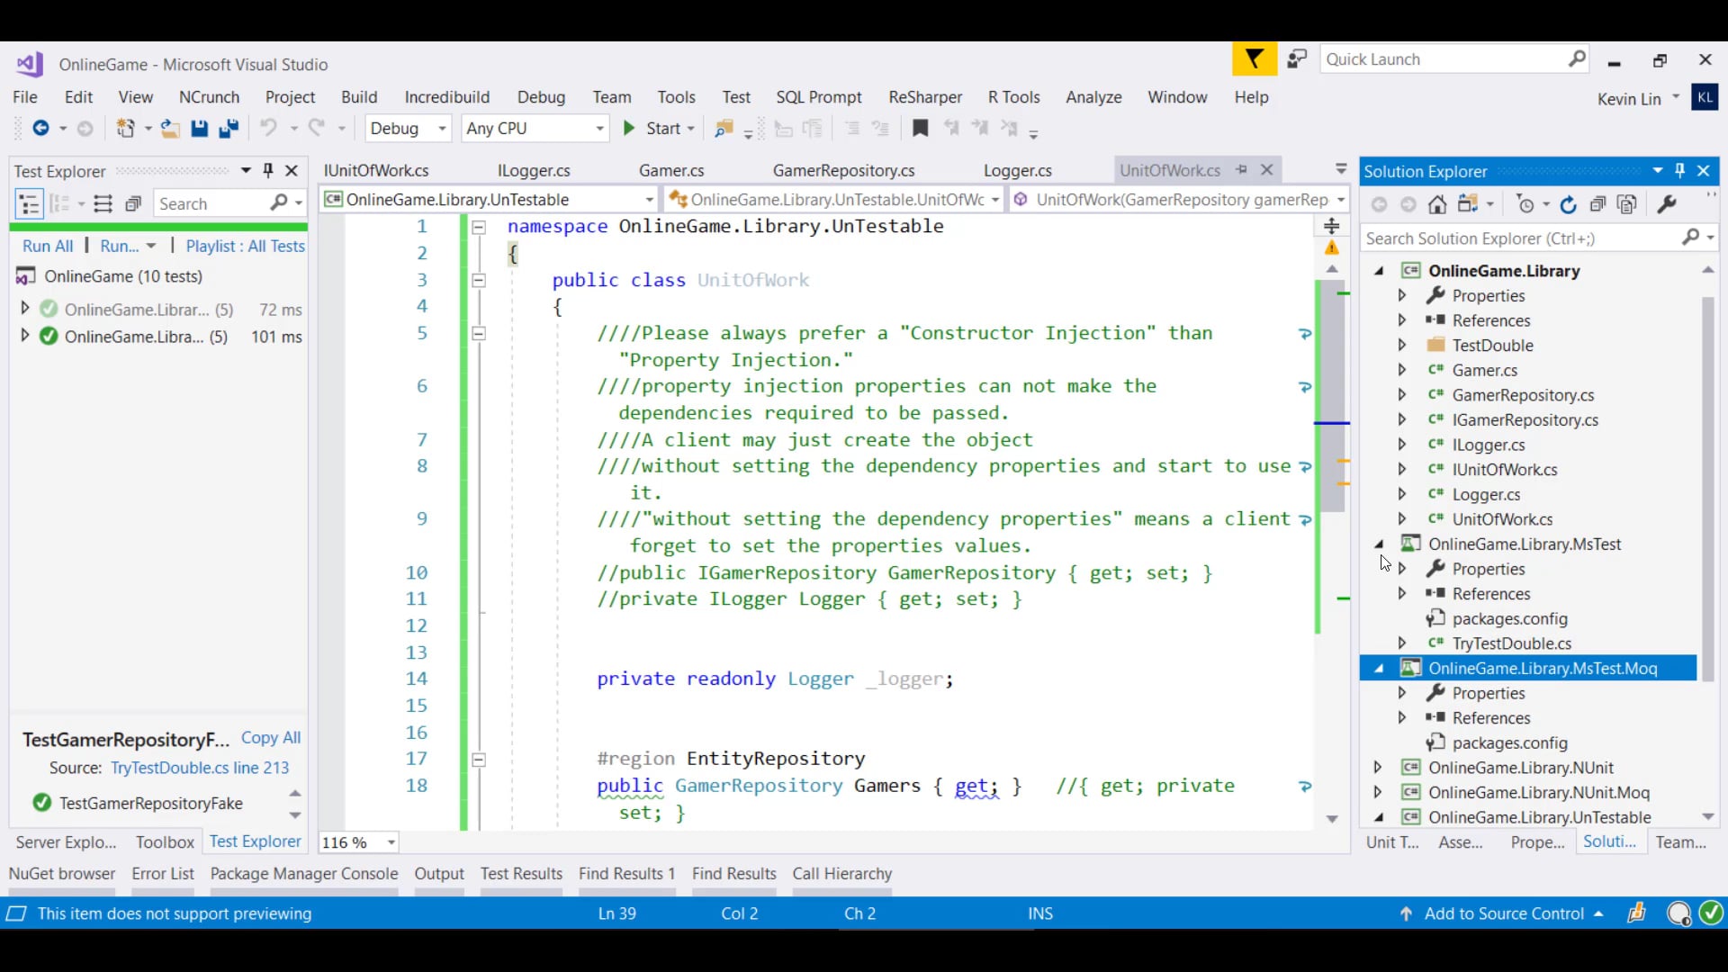Click Save All toolbar icon
Screen dimensions: 1728x972
(x=229, y=129)
